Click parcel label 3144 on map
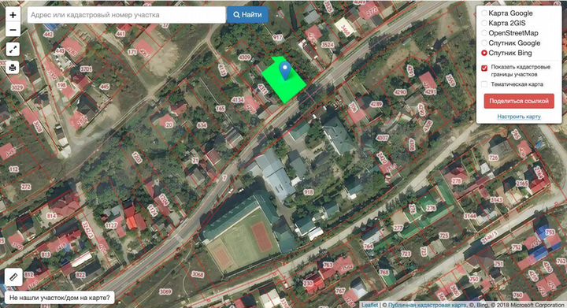567x308 pixels. (470, 216)
